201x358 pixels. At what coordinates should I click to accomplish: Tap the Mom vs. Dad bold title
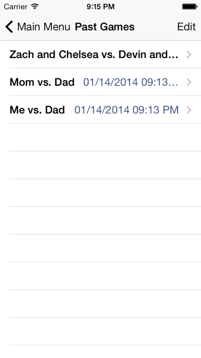tap(42, 82)
